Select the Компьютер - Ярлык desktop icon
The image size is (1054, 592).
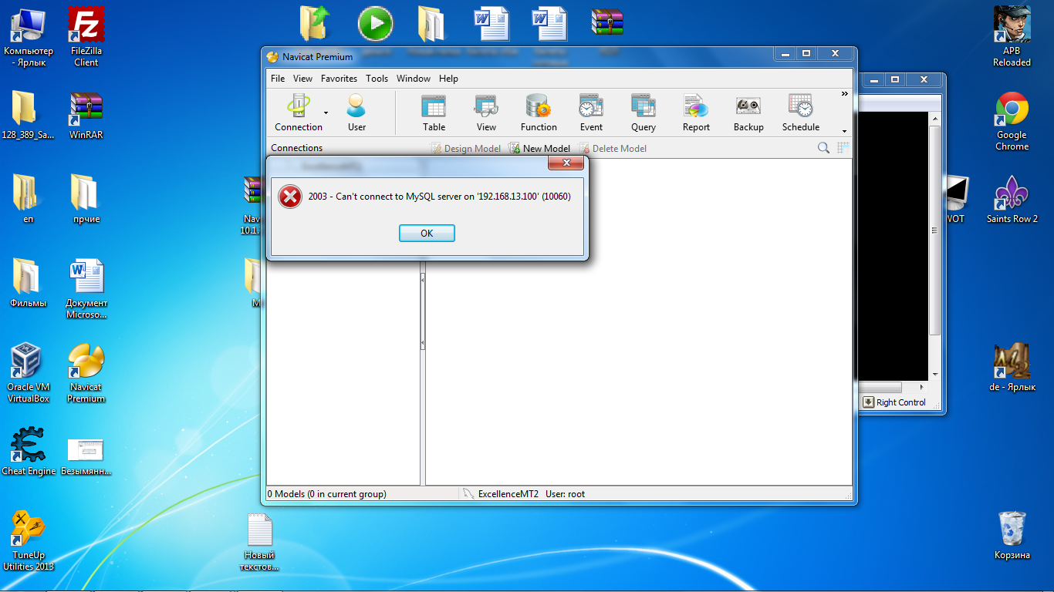[x=29, y=36]
